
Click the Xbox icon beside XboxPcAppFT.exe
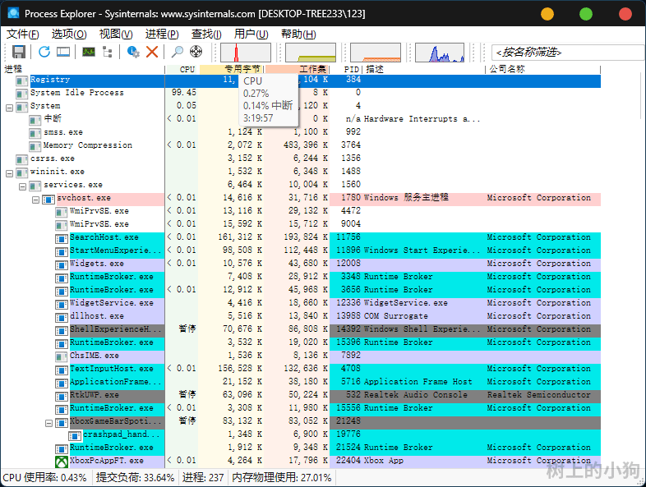pyautogui.click(x=62, y=462)
